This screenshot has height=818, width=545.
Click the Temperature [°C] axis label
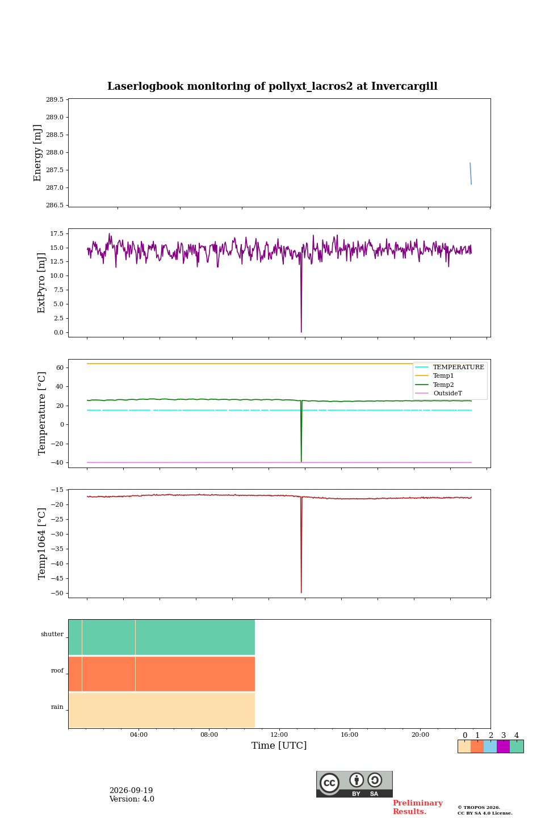[x=42, y=413]
